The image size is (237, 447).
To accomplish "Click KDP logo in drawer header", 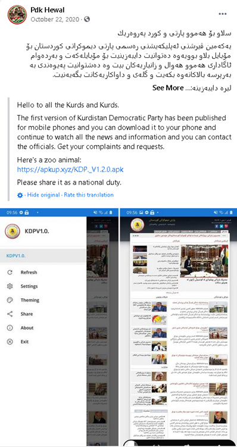I will [13, 231].
